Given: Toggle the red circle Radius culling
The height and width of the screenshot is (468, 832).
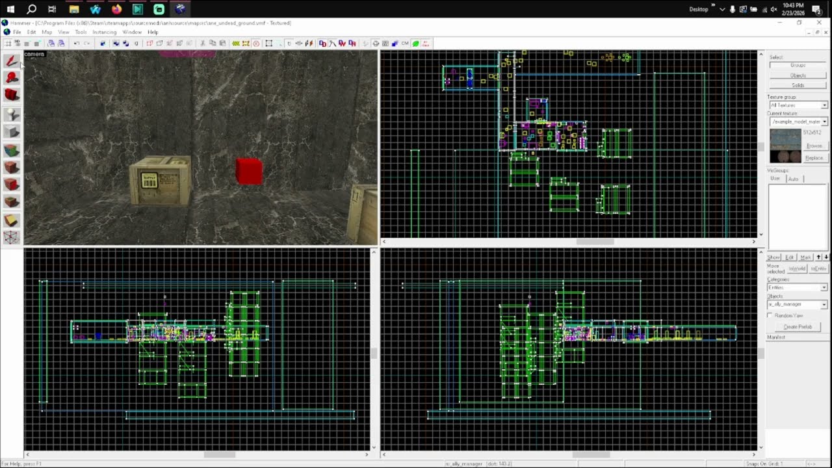Looking at the screenshot, I should (256, 43).
